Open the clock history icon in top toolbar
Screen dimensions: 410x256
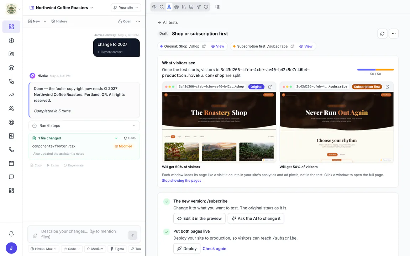click(x=206, y=7)
